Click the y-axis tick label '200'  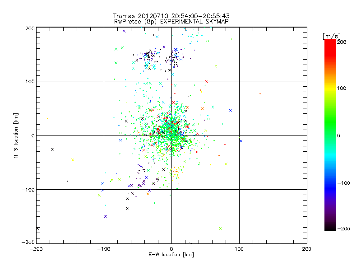pyautogui.click(x=30, y=28)
